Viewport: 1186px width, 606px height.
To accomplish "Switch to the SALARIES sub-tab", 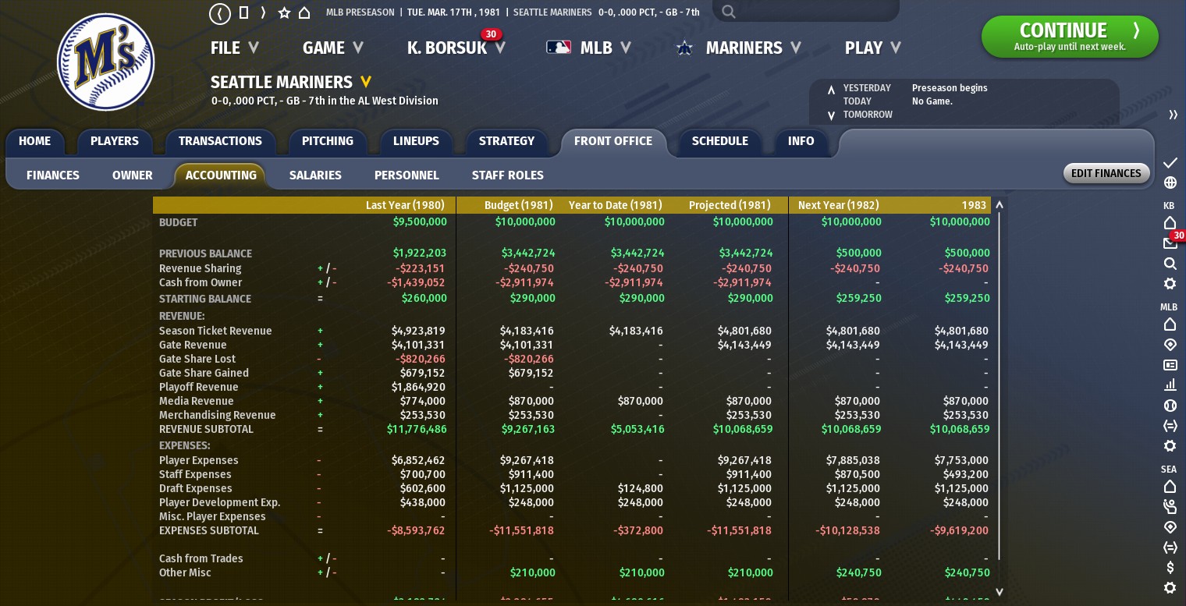I will [315, 175].
